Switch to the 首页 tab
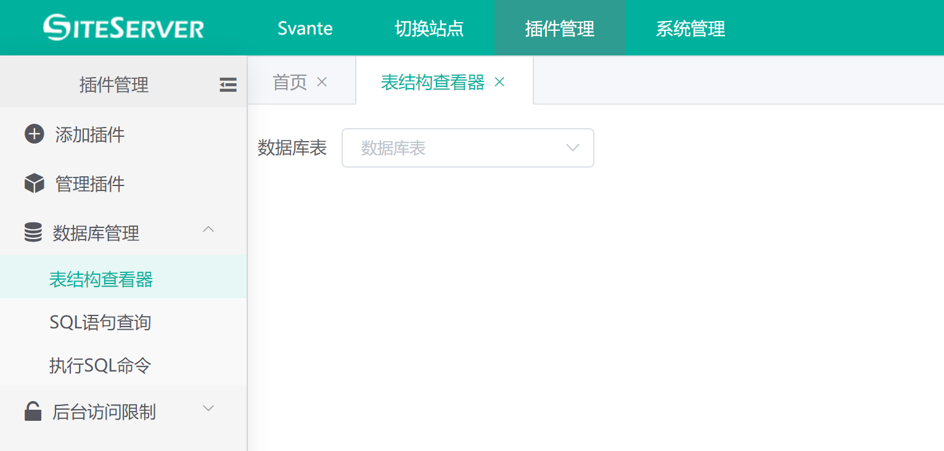944x451 pixels. coord(290,82)
